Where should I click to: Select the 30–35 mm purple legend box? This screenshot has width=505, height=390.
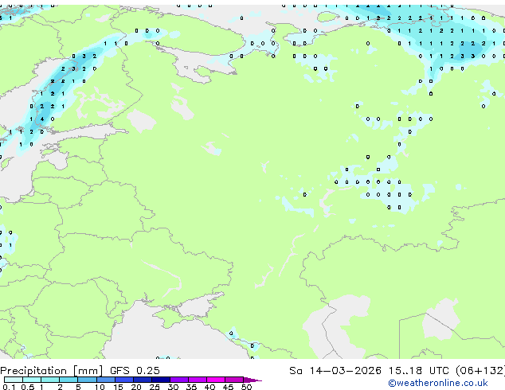click(x=178, y=380)
